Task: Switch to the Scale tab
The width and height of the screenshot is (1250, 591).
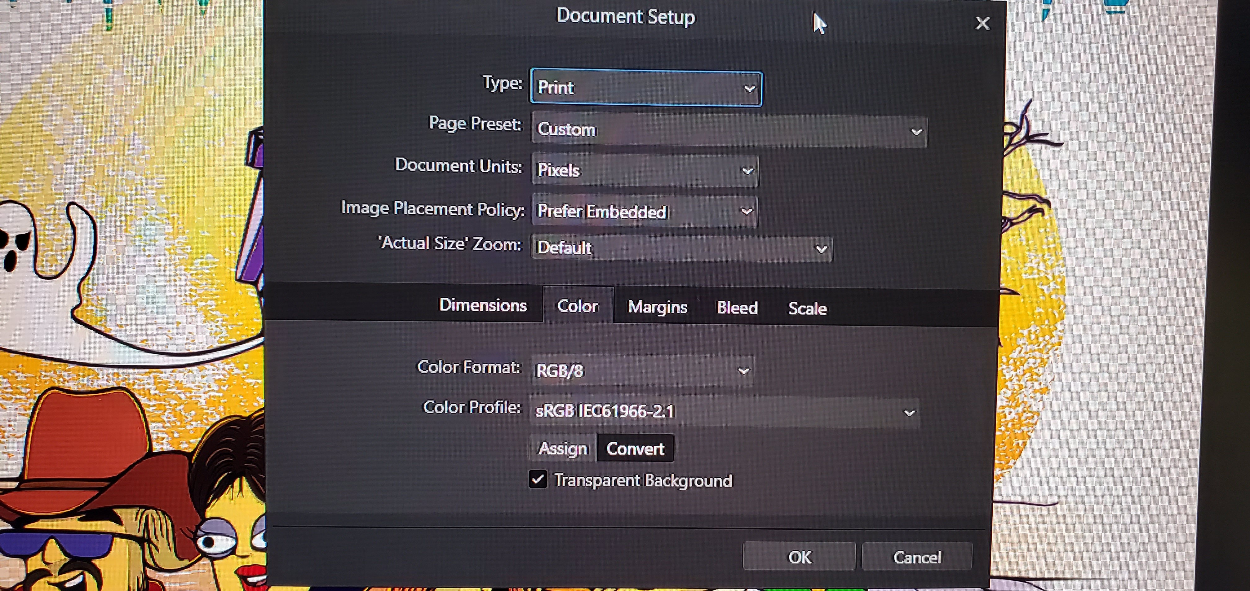Action: (807, 308)
